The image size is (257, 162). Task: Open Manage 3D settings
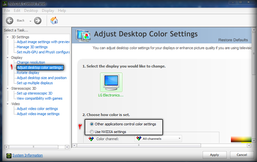tap(32, 47)
